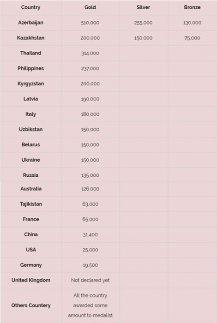Click Azerbaijan bronze value 130,000
The image size is (217, 323).
pyautogui.click(x=192, y=23)
